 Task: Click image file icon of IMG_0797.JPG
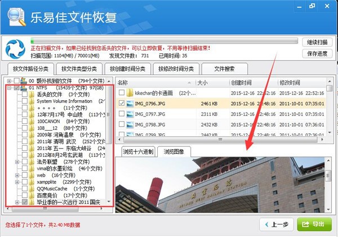pyautogui.click(x=130, y=114)
